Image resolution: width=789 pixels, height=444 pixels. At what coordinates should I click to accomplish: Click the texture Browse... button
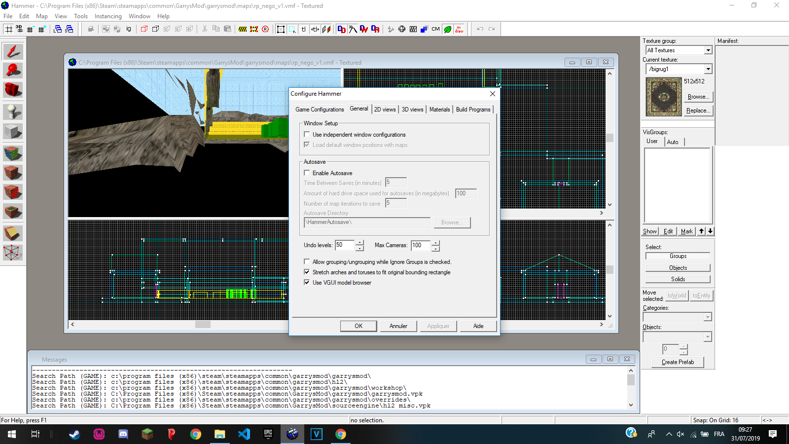698,97
